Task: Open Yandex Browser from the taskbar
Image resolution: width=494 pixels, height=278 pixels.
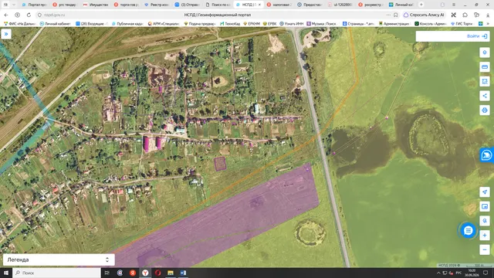Action: (x=145, y=273)
